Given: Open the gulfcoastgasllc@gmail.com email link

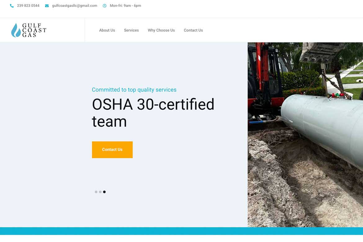Looking at the screenshot, I should [74, 6].
